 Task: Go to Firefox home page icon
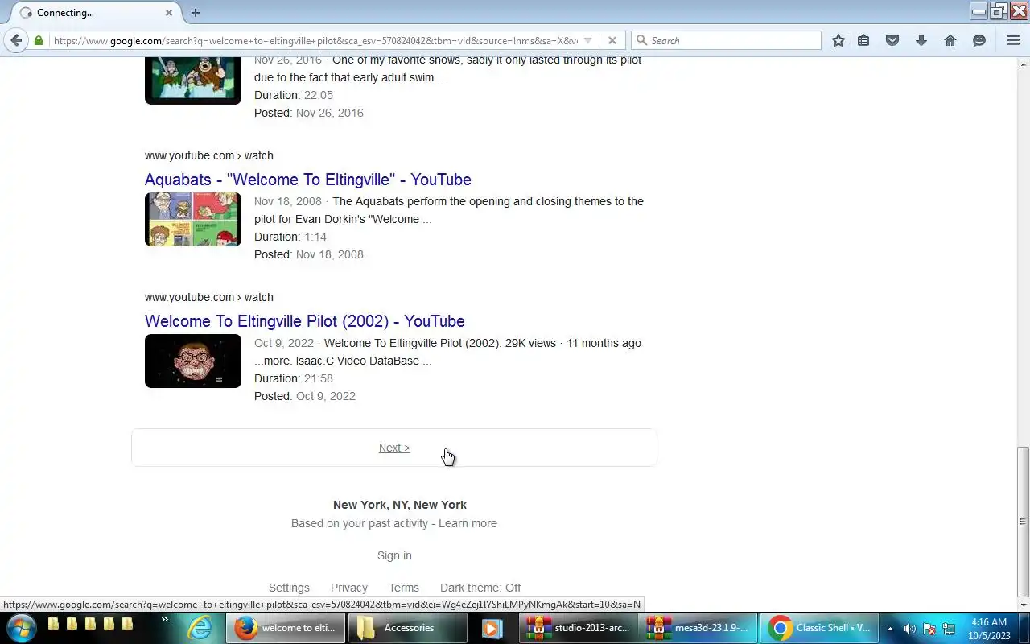tap(950, 40)
